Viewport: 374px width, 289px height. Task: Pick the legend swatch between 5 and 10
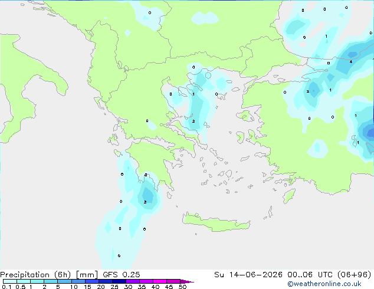tap(64, 281)
